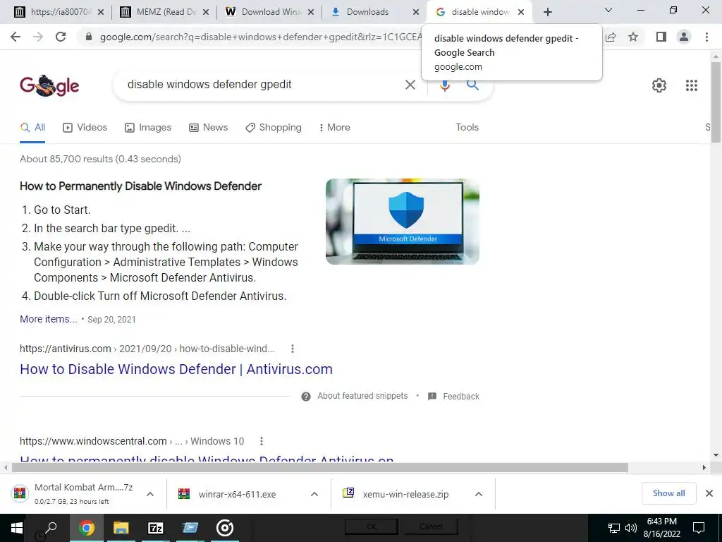Select Videos search filter

(85, 128)
